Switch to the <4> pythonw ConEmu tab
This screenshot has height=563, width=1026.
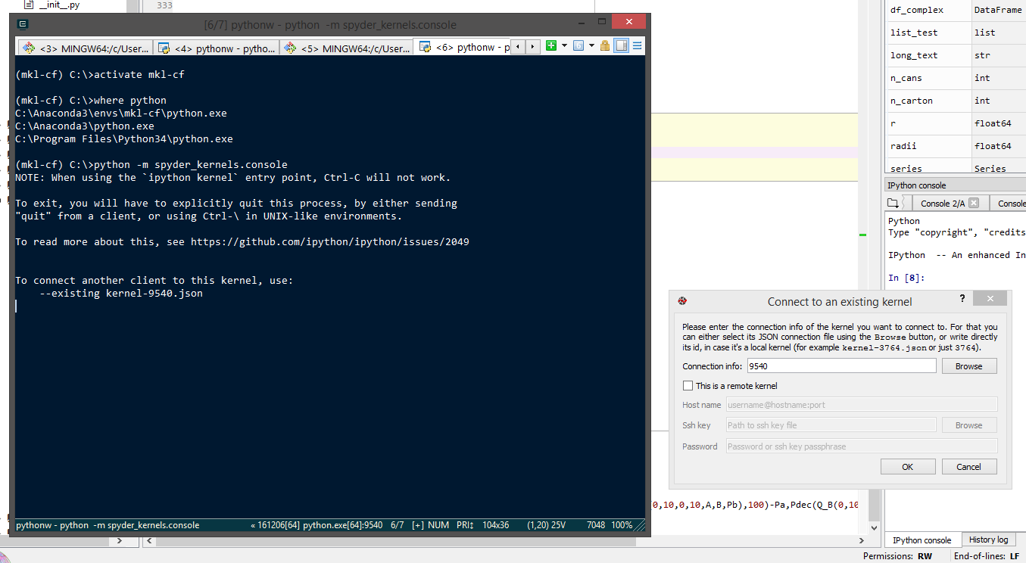(217, 48)
